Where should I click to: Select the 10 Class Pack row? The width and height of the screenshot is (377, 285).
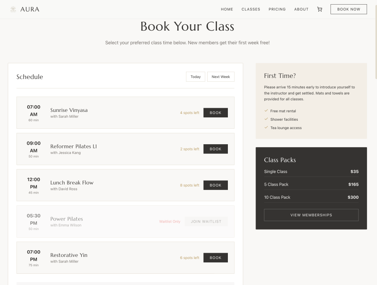click(x=311, y=197)
